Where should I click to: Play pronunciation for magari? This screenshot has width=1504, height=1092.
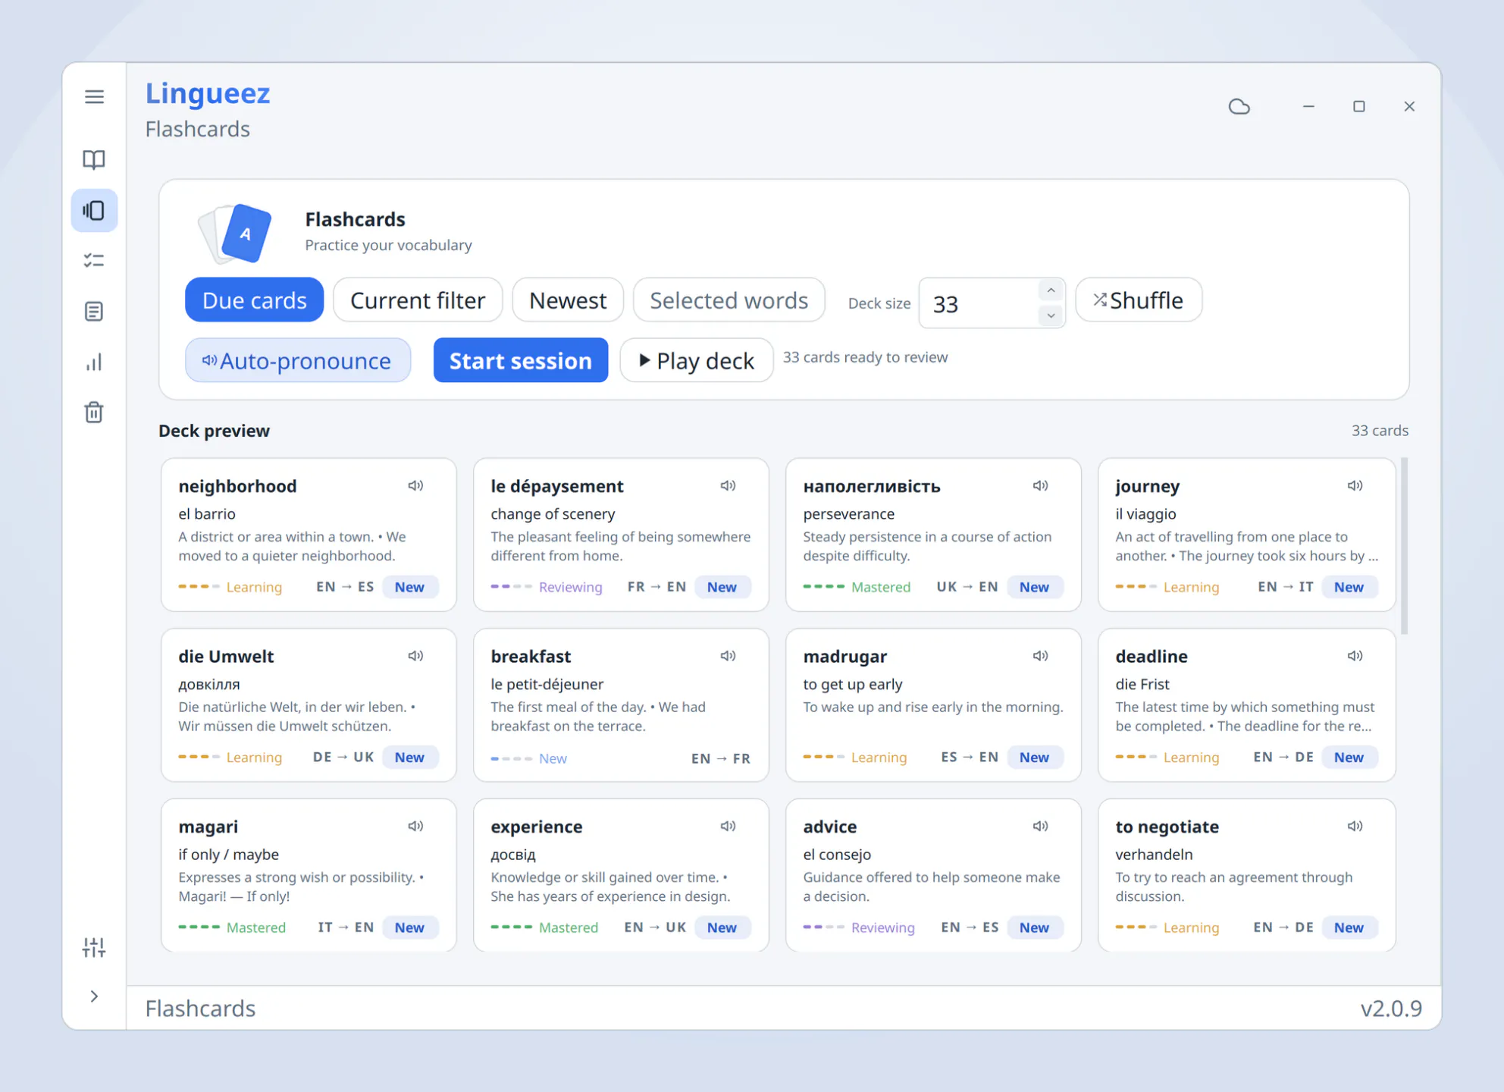(415, 826)
